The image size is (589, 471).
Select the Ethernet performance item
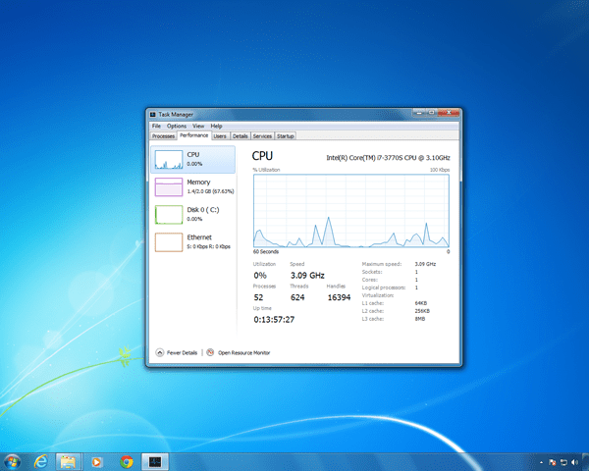(x=193, y=242)
